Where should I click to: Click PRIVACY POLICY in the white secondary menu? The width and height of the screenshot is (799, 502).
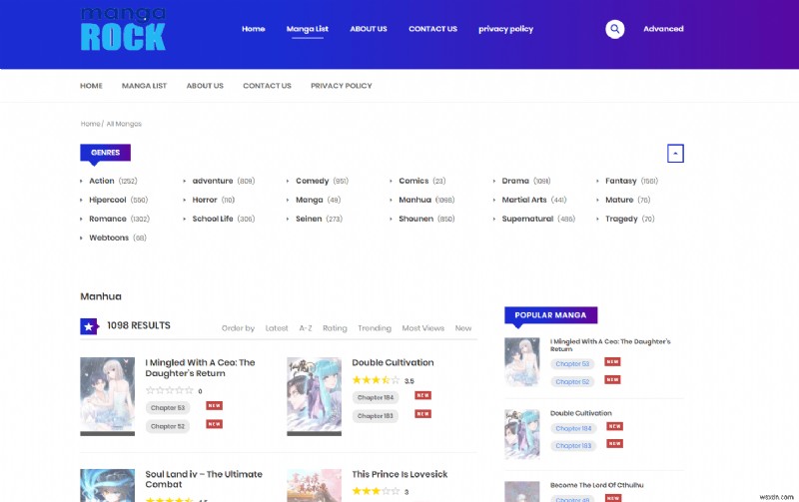(x=342, y=86)
